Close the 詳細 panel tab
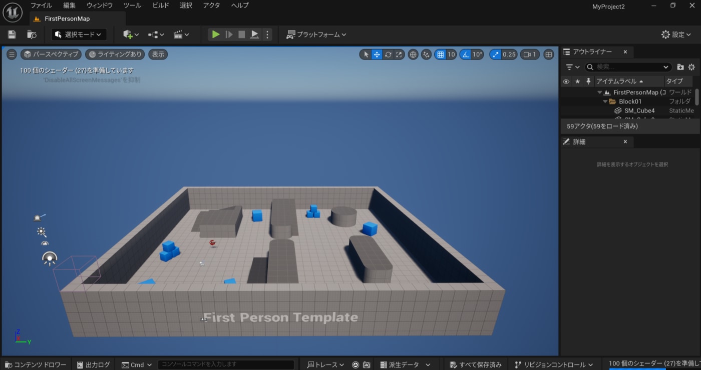This screenshot has width=701, height=370. coord(625,141)
